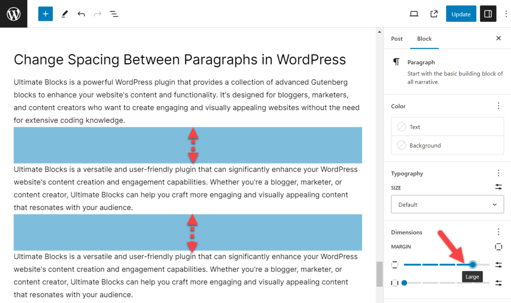Image resolution: width=511 pixels, height=303 pixels.
Task: Switch to the Post tab
Action: point(396,38)
